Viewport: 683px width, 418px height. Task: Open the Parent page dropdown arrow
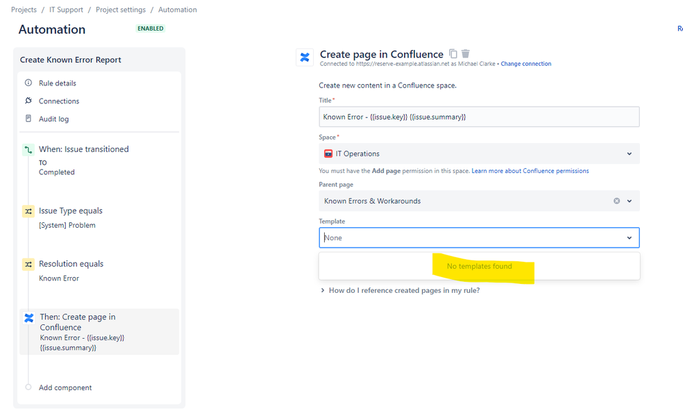(x=630, y=201)
